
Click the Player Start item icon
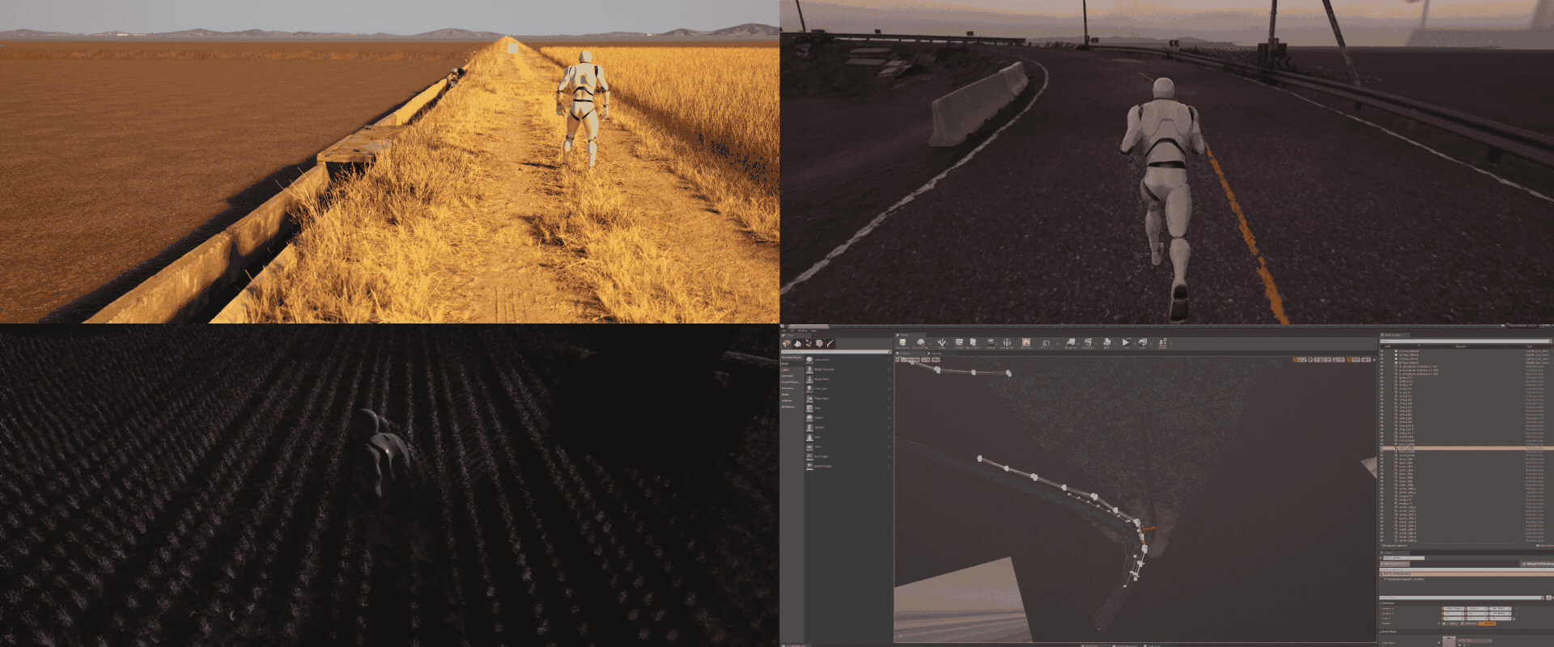click(809, 398)
